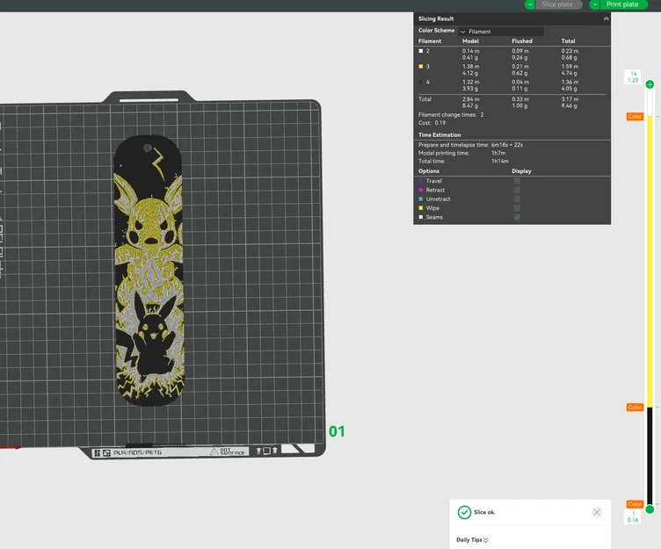Click the Color marker at the top of yellow segment
Viewport: 661px width, 549px height.
tap(635, 117)
